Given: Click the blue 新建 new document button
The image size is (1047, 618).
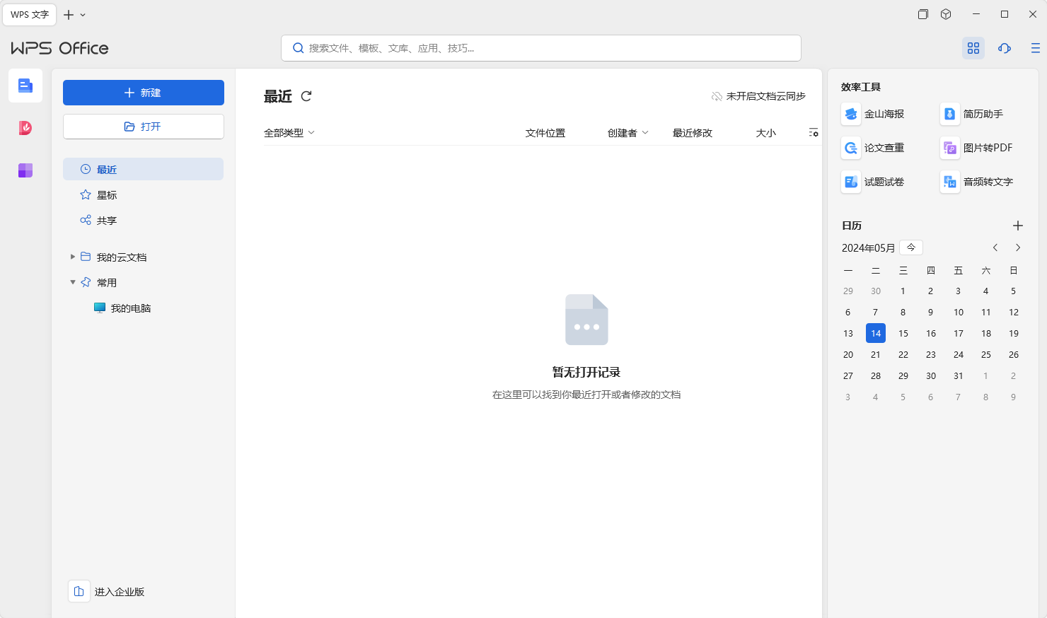Looking at the screenshot, I should (x=144, y=93).
